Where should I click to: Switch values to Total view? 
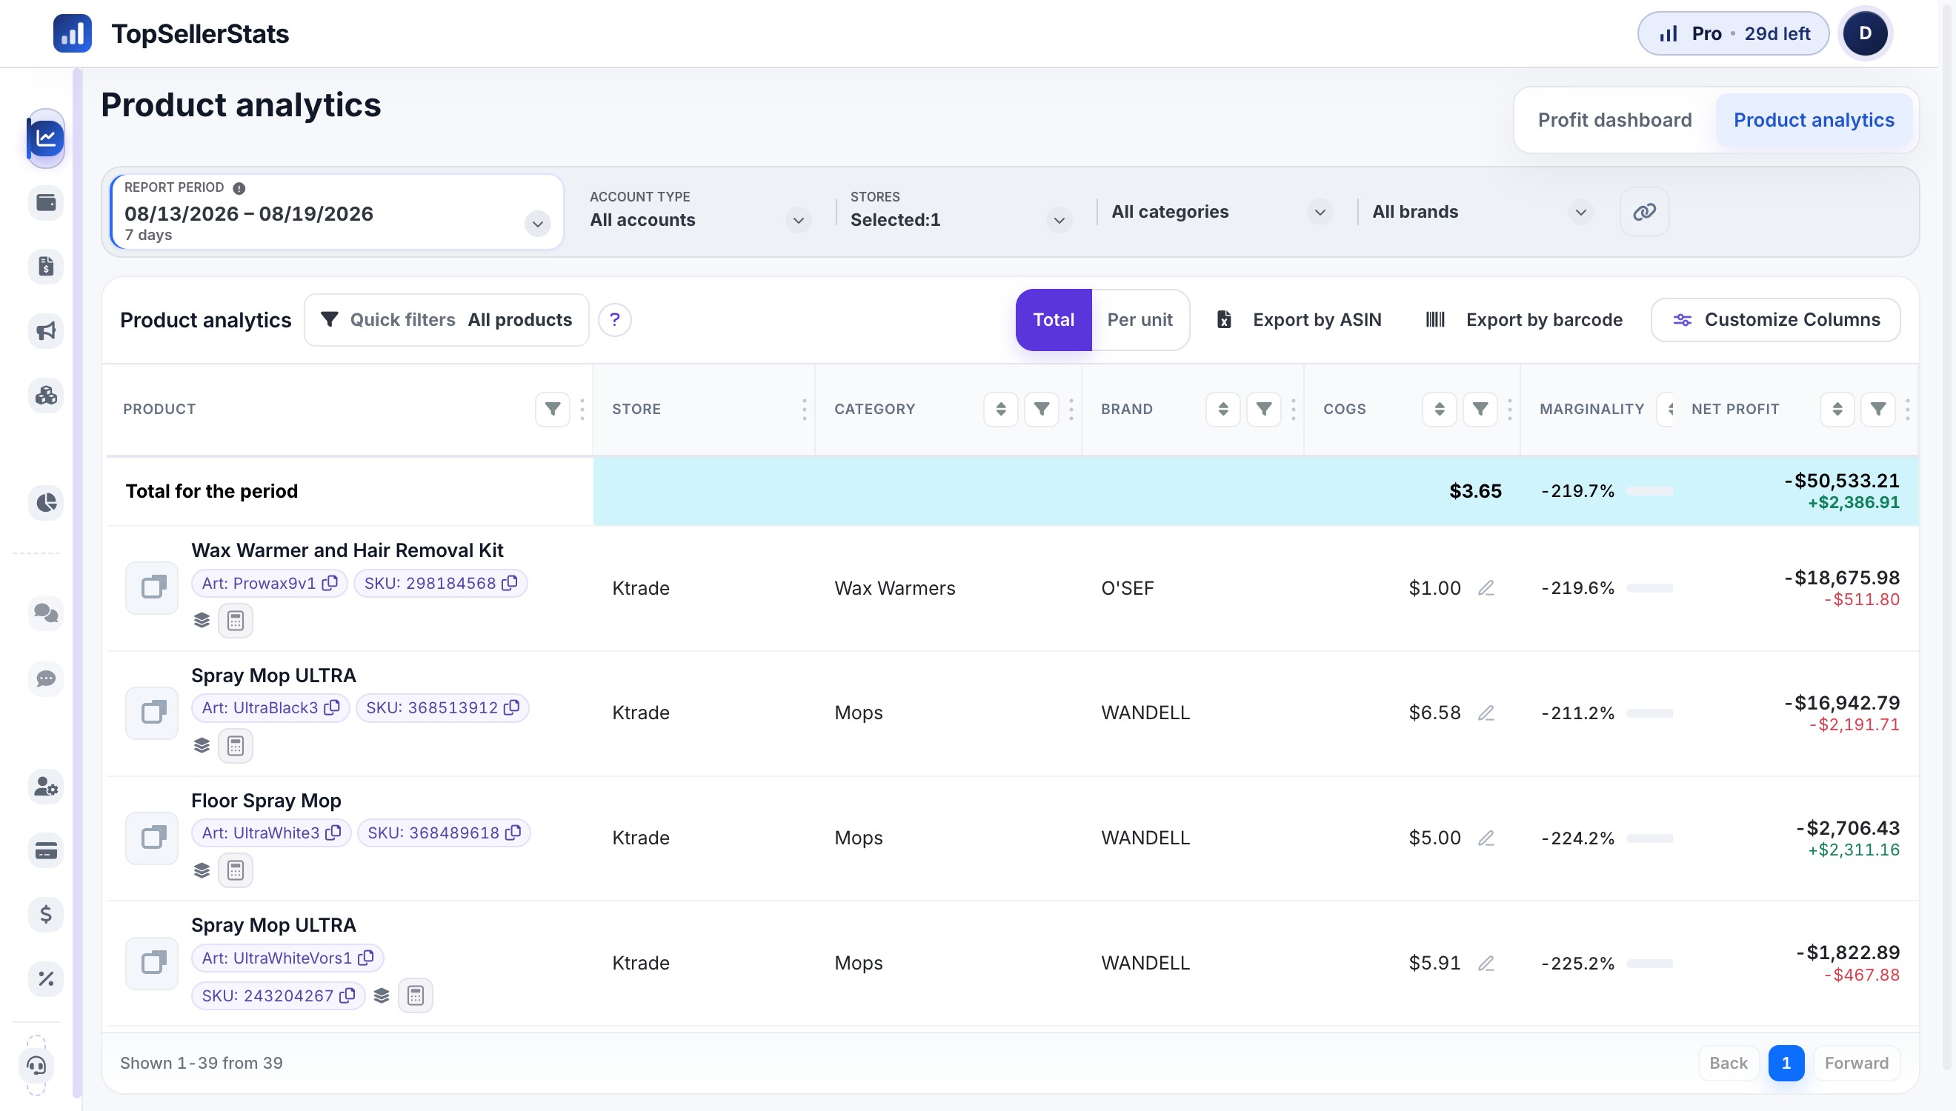coord(1053,320)
